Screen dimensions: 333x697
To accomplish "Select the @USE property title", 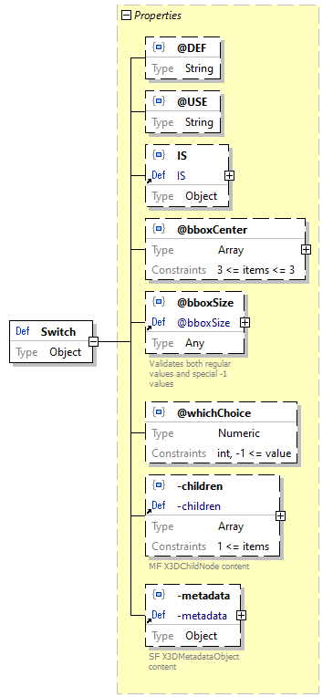I will tap(193, 102).
